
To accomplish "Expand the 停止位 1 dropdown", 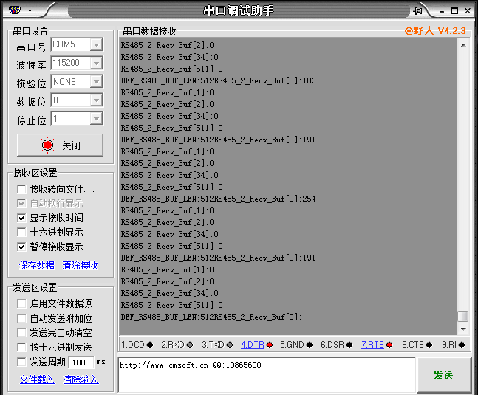I will click(x=96, y=119).
